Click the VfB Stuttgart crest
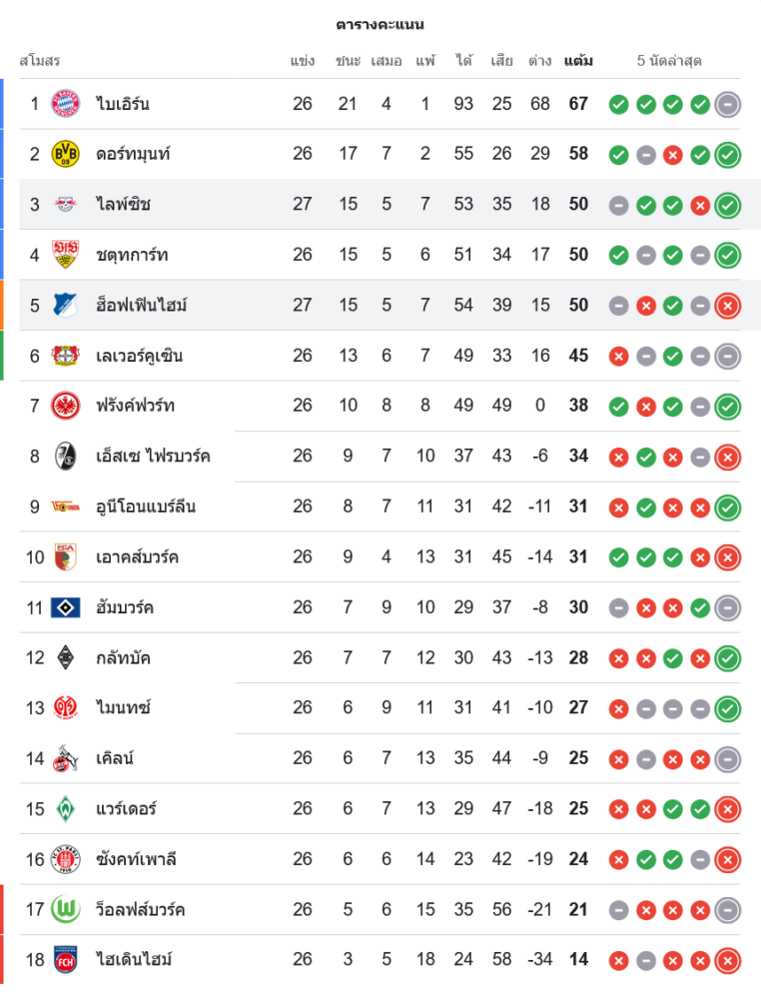 pos(66,255)
